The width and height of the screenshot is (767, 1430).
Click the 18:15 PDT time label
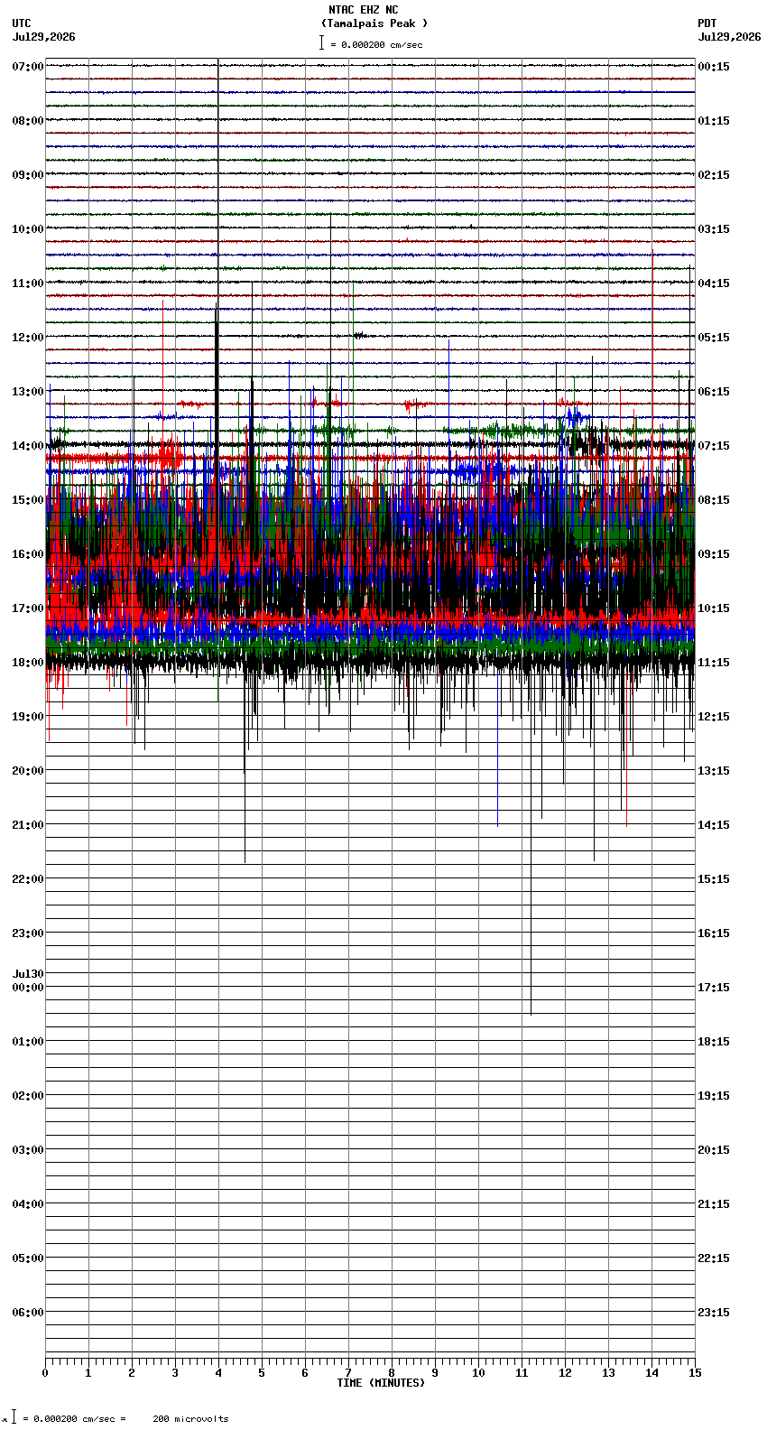pos(714,1042)
